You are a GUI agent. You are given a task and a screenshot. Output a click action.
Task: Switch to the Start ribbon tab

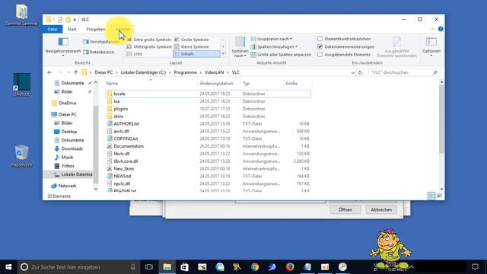[x=72, y=29]
